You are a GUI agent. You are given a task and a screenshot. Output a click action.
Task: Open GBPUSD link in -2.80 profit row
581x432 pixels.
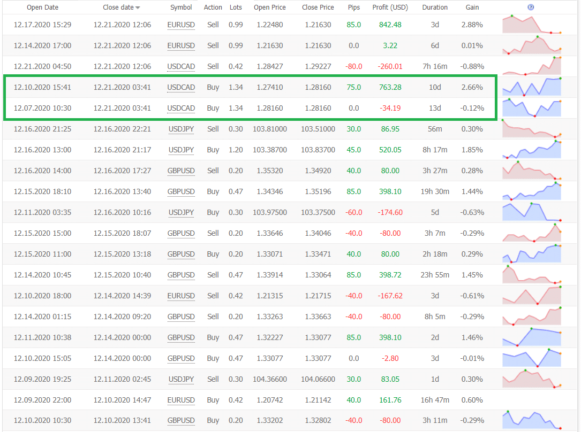click(x=181, y=358)
